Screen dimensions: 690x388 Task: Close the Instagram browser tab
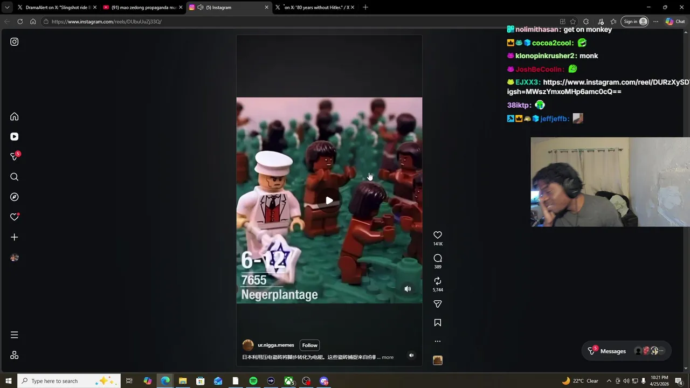tap(266, 8)
